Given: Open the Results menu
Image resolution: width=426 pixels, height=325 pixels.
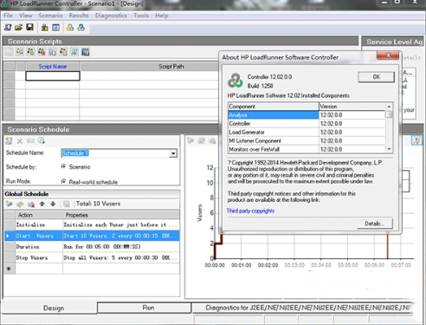Looking at the screenshot, I should coord(79,16).
